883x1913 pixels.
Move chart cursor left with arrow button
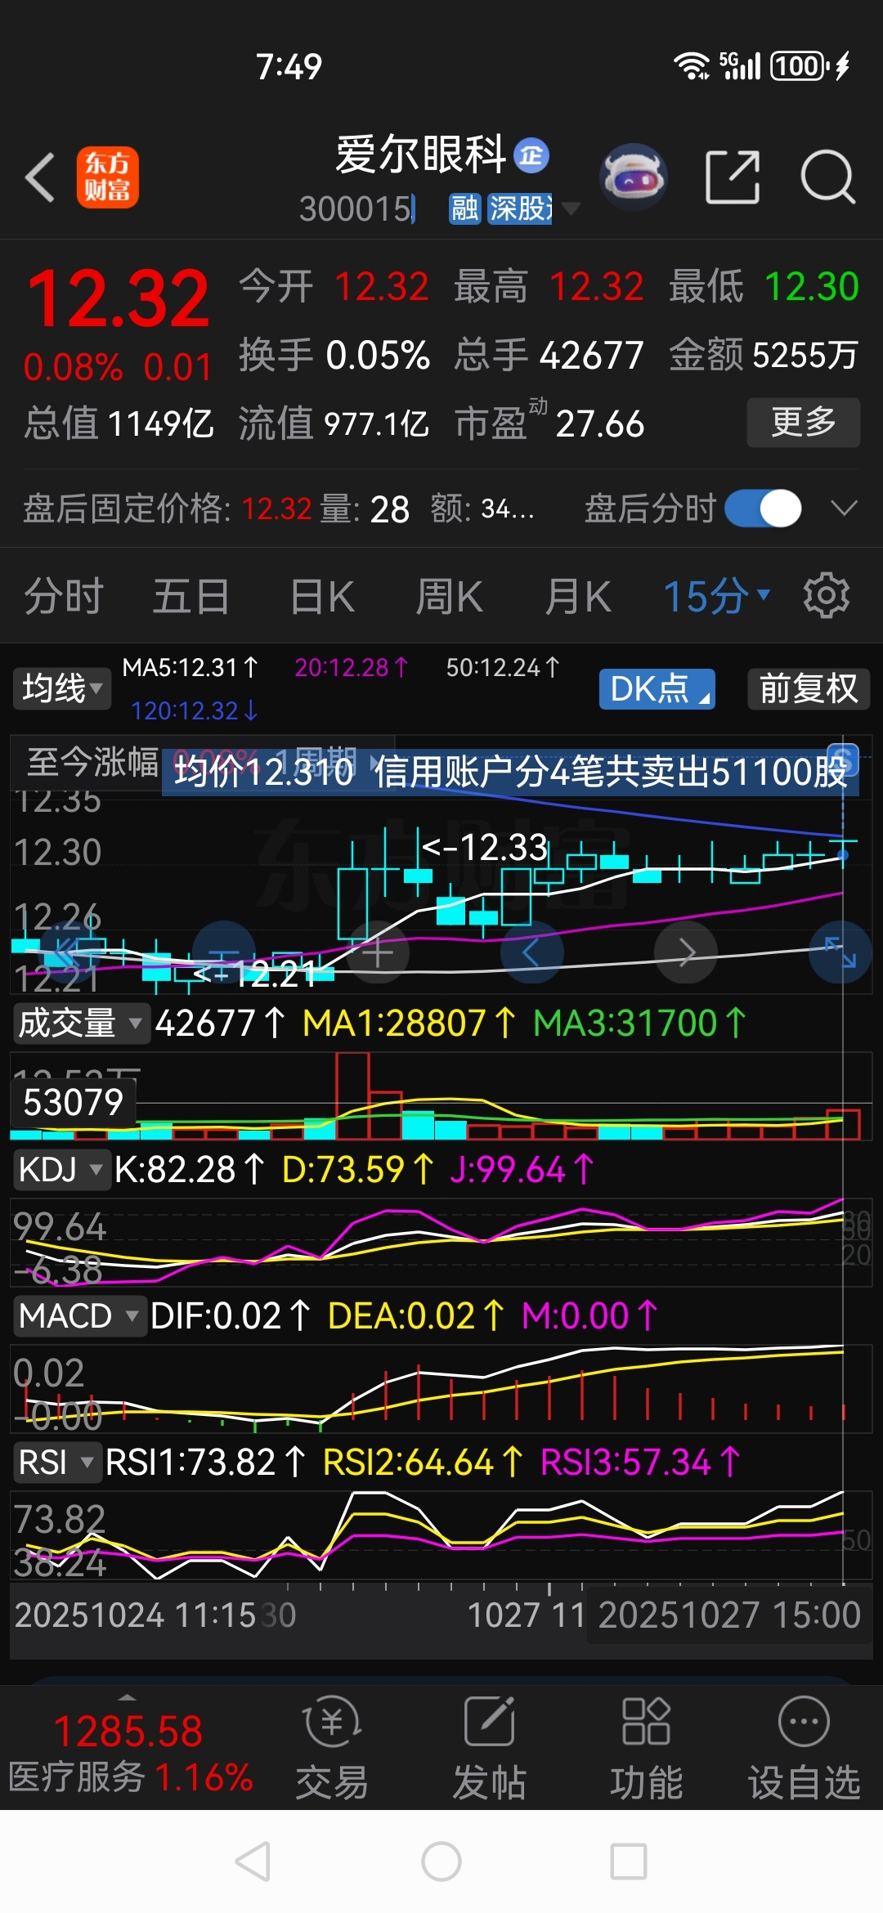(531, 952)
